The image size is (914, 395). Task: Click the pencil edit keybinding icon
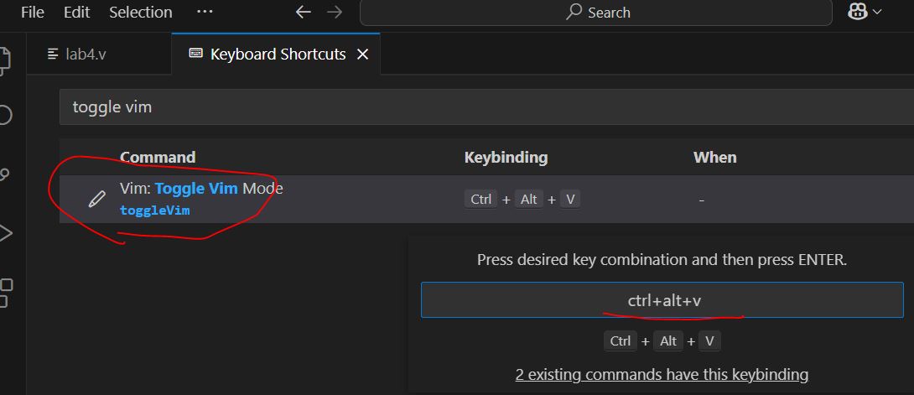(x=97, y=199)
